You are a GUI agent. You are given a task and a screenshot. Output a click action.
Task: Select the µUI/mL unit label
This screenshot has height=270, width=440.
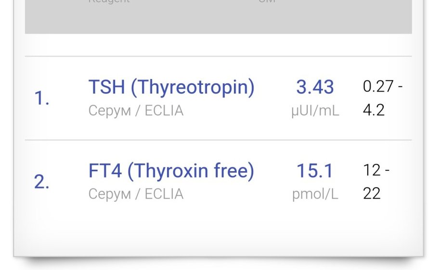pyautogui.click(x=315, y=111)
